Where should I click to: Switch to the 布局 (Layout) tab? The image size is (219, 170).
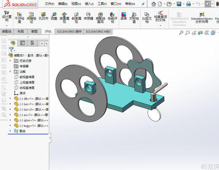(21, 31)
